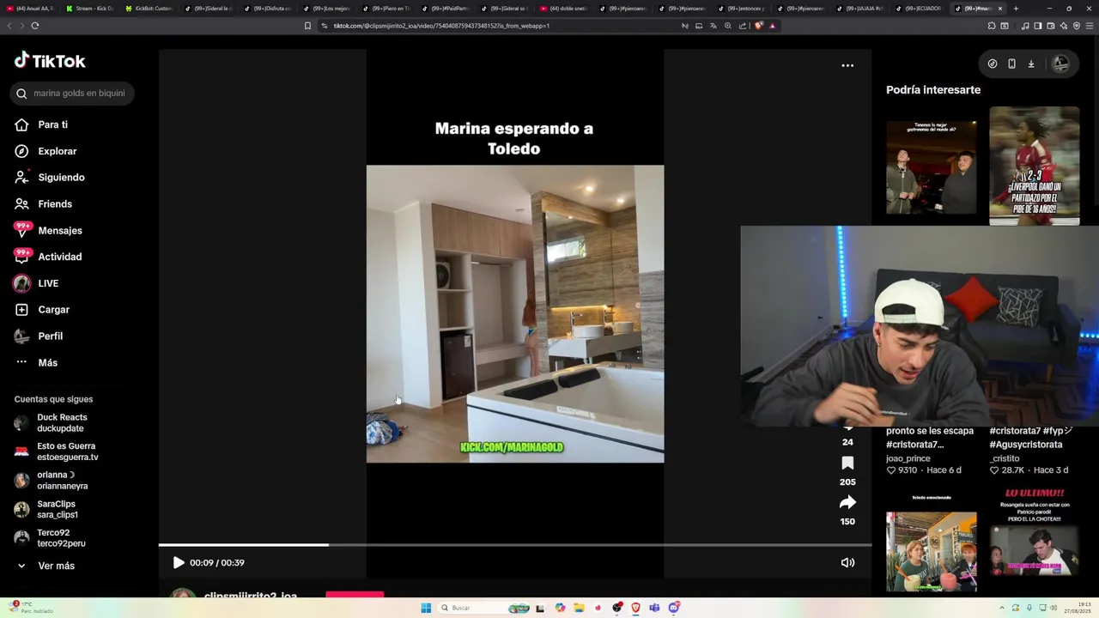Share video with the arrow icon
The height and width of the screenshot is (618, 1099).
pyautogui.click(x=847, y=502)
